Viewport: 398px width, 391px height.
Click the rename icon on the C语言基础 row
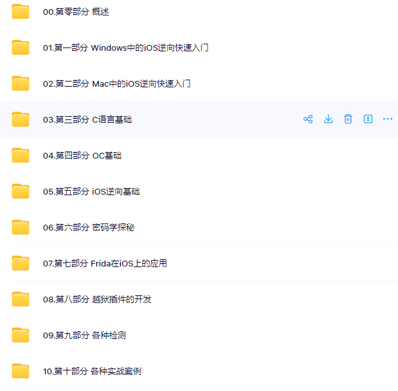click(368, 119)
